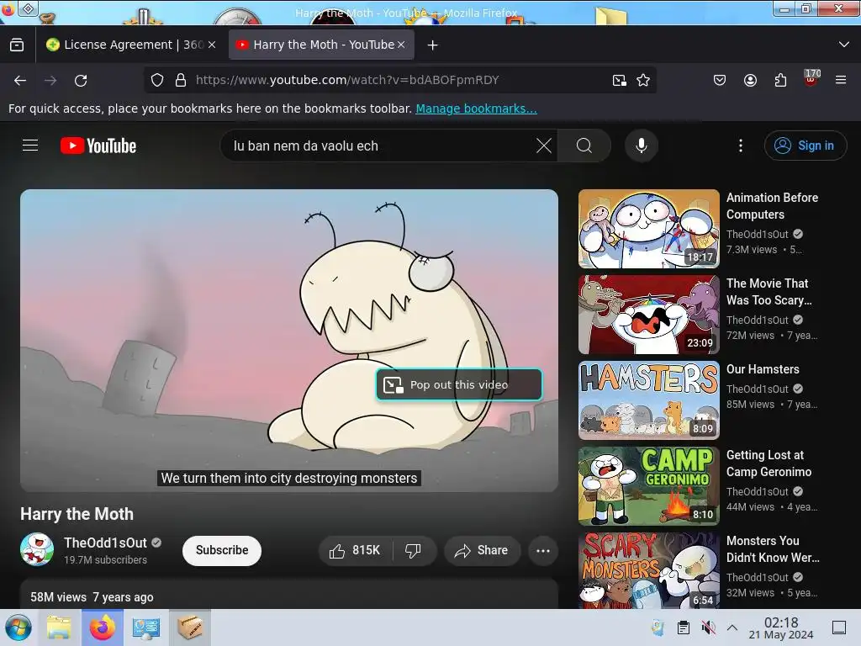Click Getting Lost at Camp Geronimo title

click(x=769, y=463)
